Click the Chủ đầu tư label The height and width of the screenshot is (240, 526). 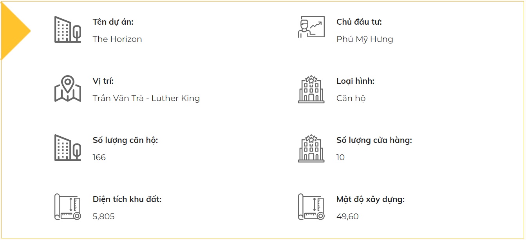(359, 22)
